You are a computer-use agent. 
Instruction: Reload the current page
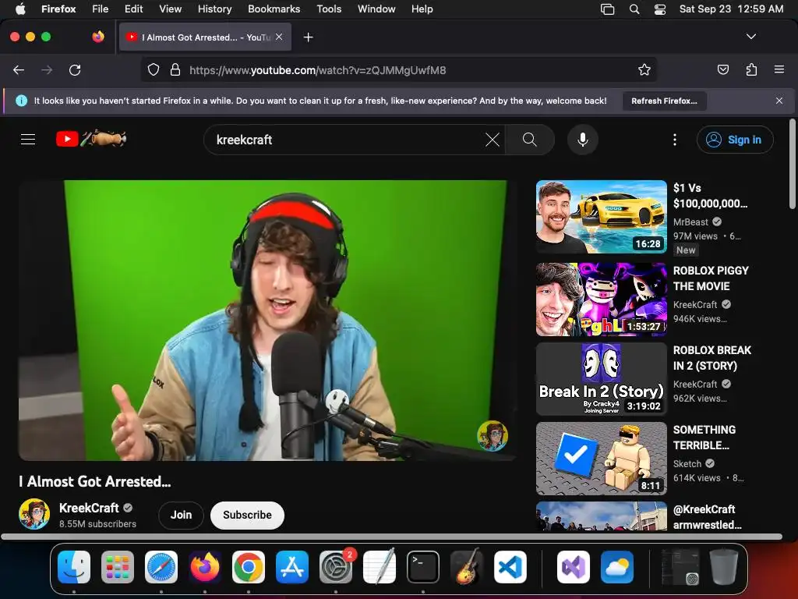[75, 70]
